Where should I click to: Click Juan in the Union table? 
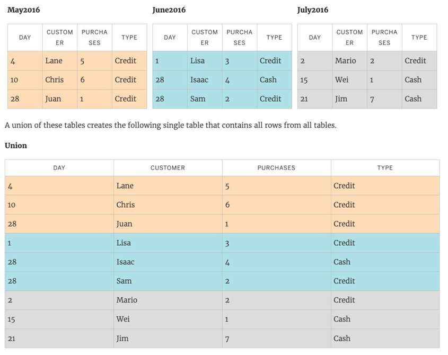[125, 224]
